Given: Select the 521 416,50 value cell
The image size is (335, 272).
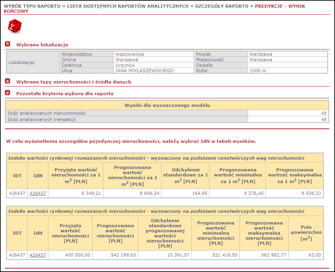Looking at the screenshot, I should 216,255.
